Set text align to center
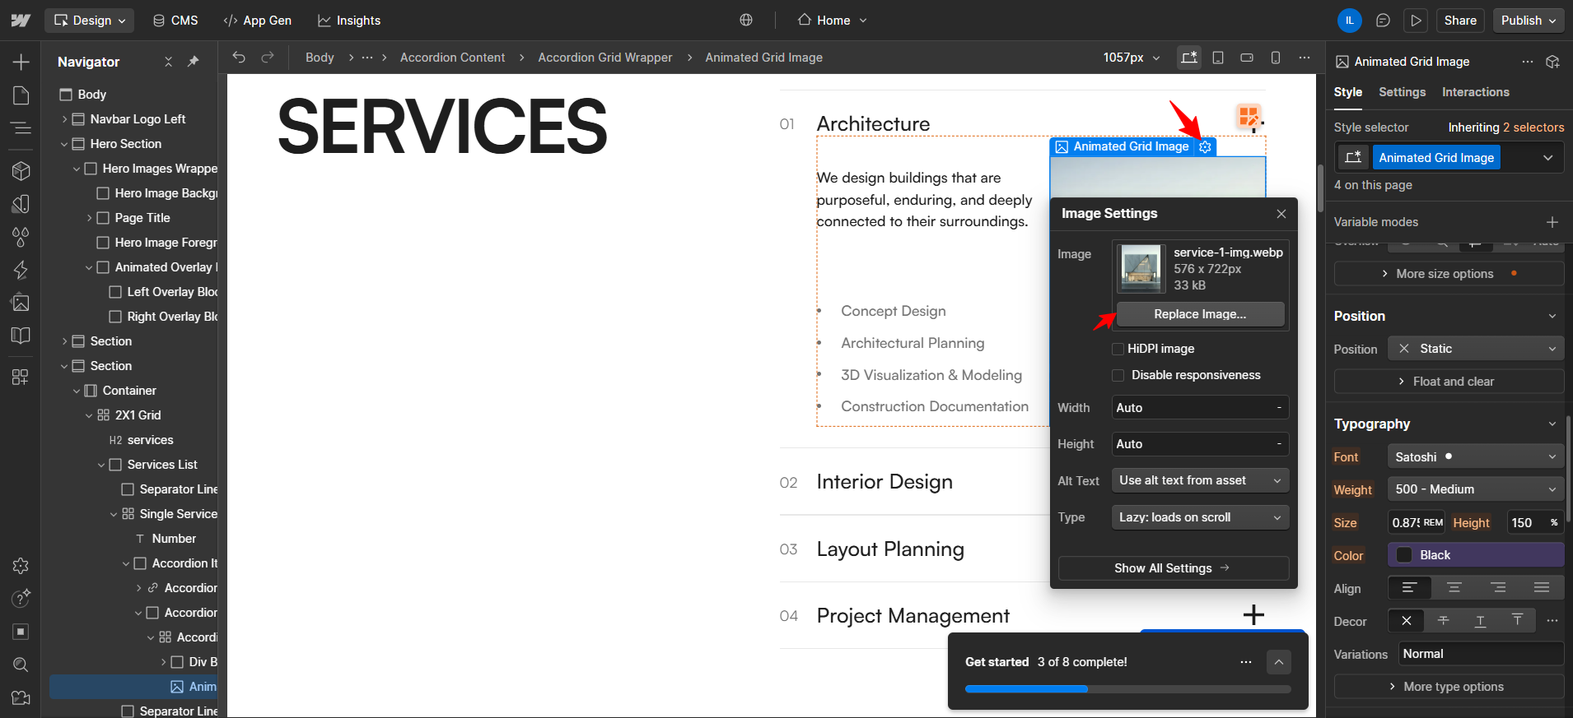This screenshot has height=718, width=1573. [1454, 588]
